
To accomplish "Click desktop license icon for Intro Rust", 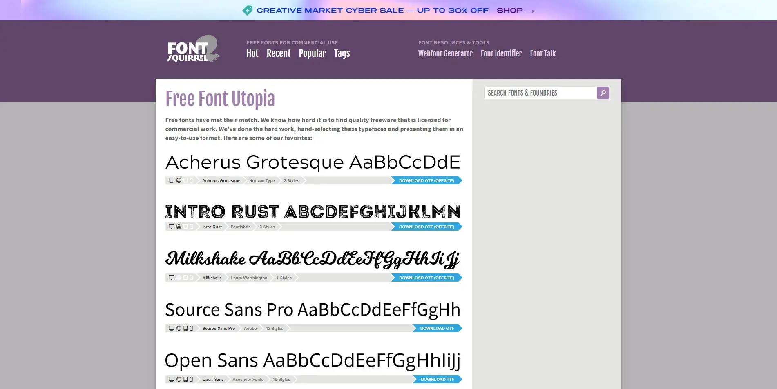I will pos(172,227).
